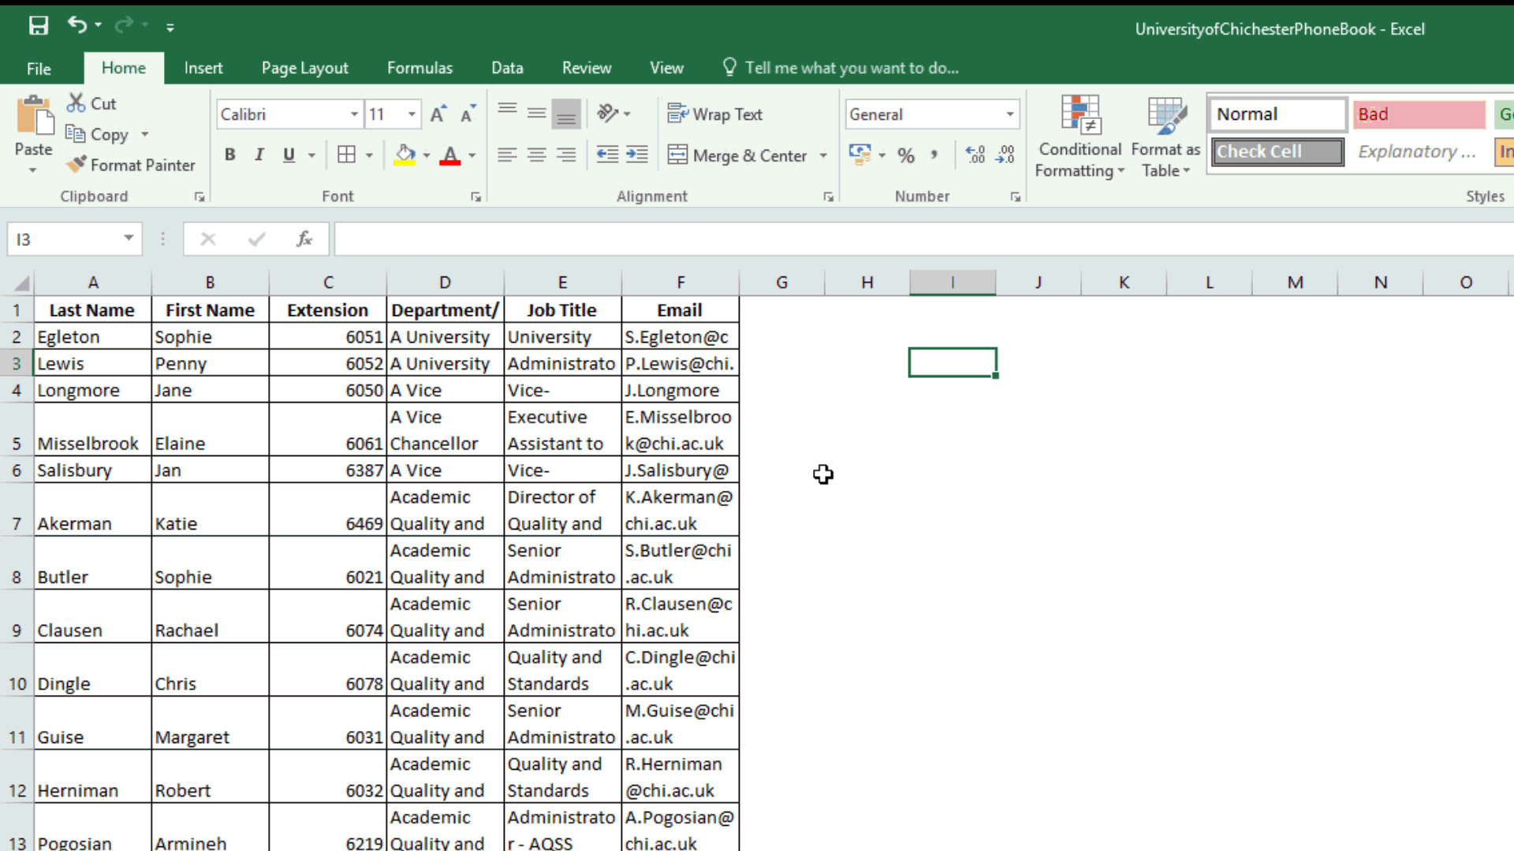Open the Data ribbon tab

[x=507, y=68]
